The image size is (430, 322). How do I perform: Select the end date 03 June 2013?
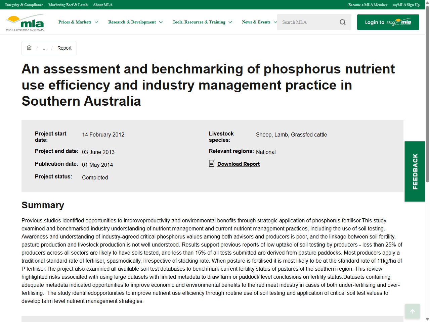(98, 152)
